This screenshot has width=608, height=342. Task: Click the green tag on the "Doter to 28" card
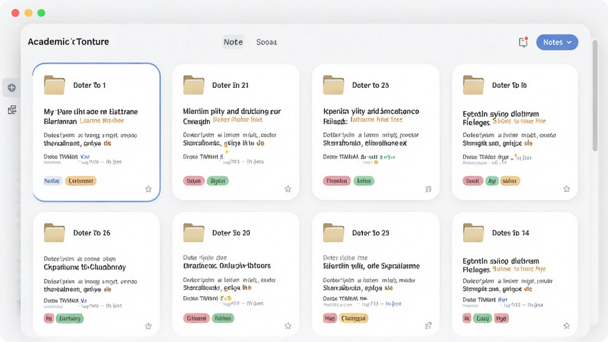tap(364, 180)
